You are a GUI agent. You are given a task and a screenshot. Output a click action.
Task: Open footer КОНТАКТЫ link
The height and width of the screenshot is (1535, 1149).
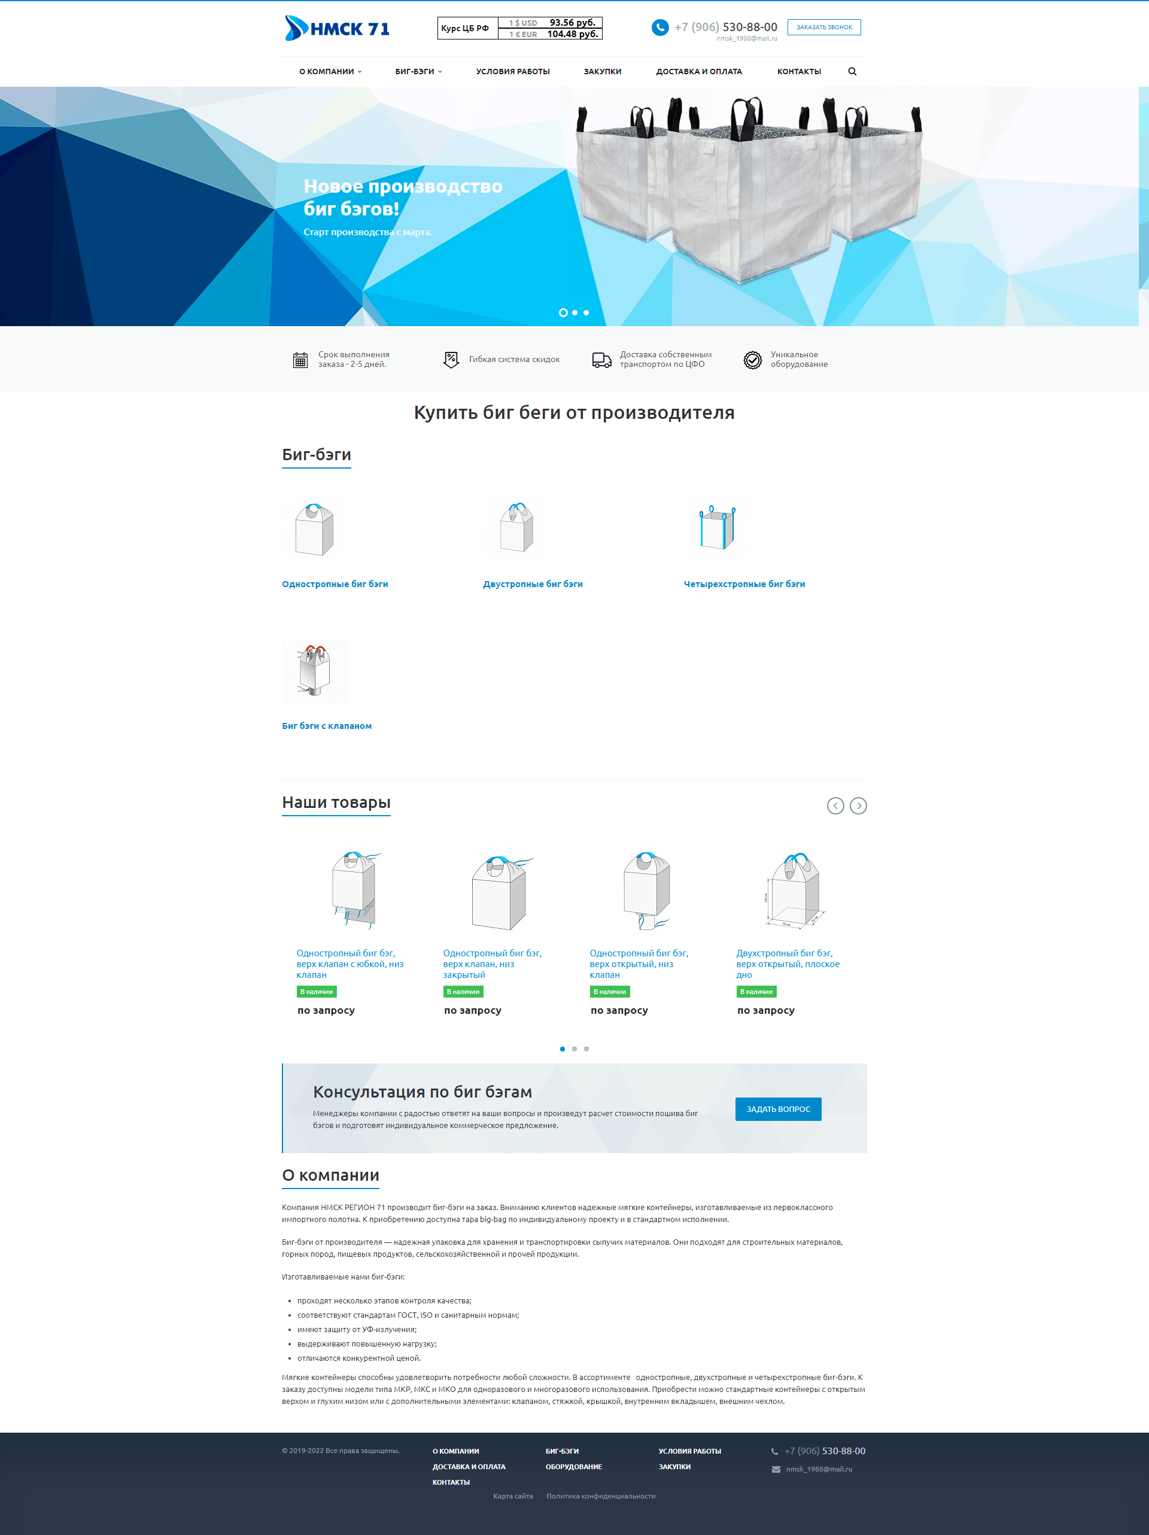click(451, 1482)
